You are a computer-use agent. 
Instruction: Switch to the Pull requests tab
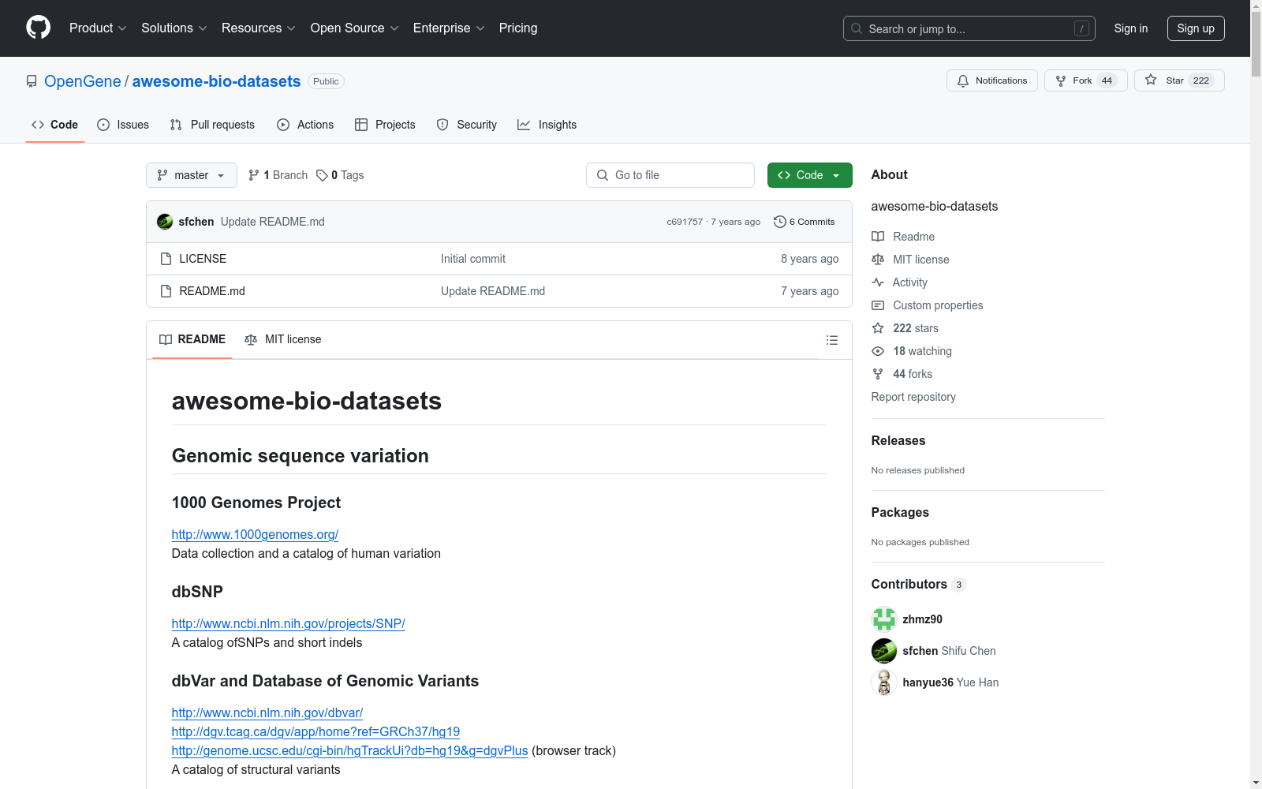coord(212,125)
